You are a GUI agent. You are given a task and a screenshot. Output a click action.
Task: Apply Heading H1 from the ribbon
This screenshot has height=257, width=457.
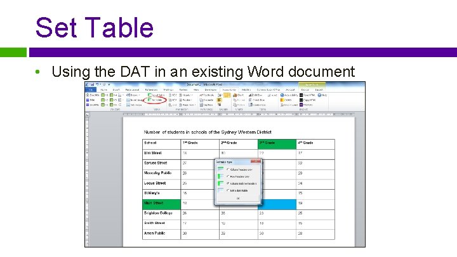click(x=104, y=95)
